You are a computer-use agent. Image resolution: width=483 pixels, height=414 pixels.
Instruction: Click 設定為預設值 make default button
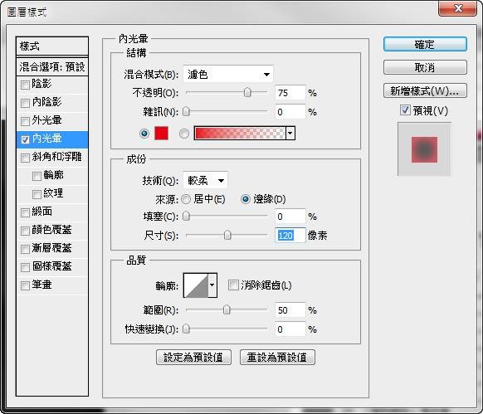pos(193,358)
